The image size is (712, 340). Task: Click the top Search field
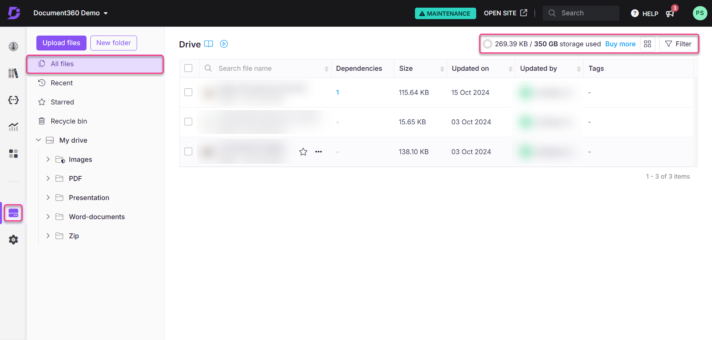point(581,13)
